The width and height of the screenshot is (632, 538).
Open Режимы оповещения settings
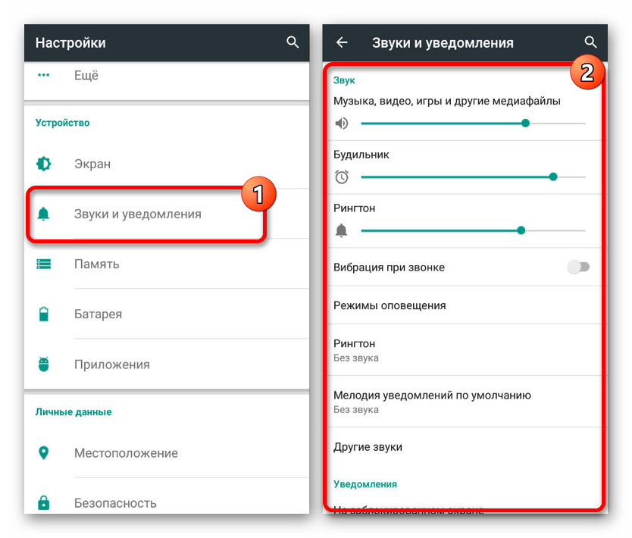(464, 305)
